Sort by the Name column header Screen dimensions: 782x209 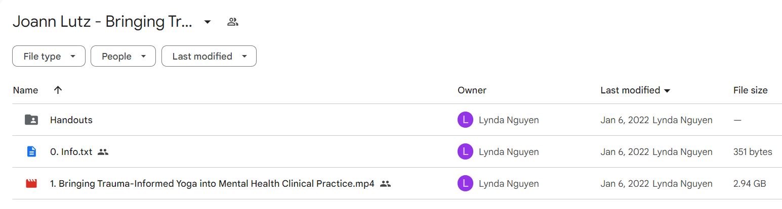click(25, 90)
